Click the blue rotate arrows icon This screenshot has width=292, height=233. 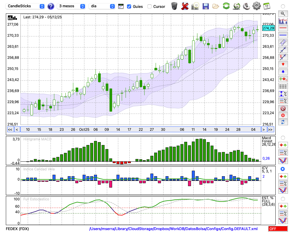click(283, 122)
